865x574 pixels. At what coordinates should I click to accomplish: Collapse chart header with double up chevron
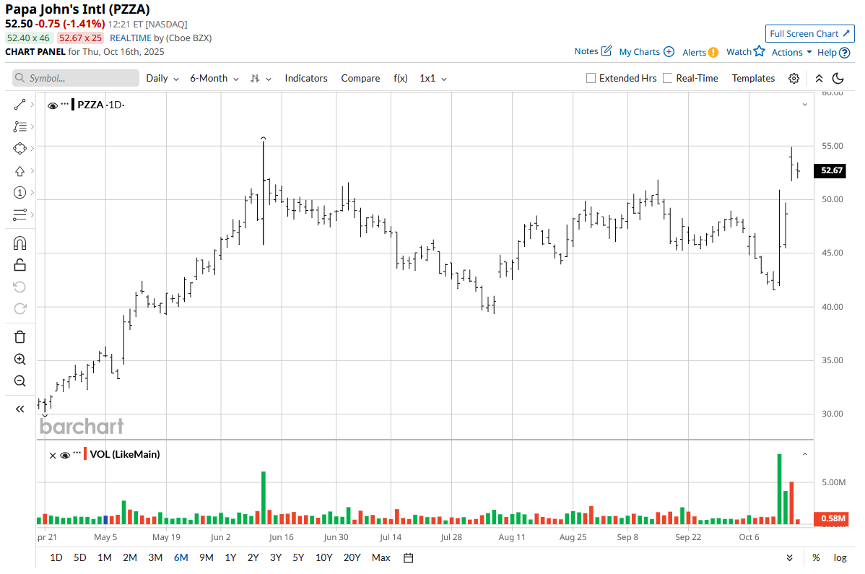point(820,78)
